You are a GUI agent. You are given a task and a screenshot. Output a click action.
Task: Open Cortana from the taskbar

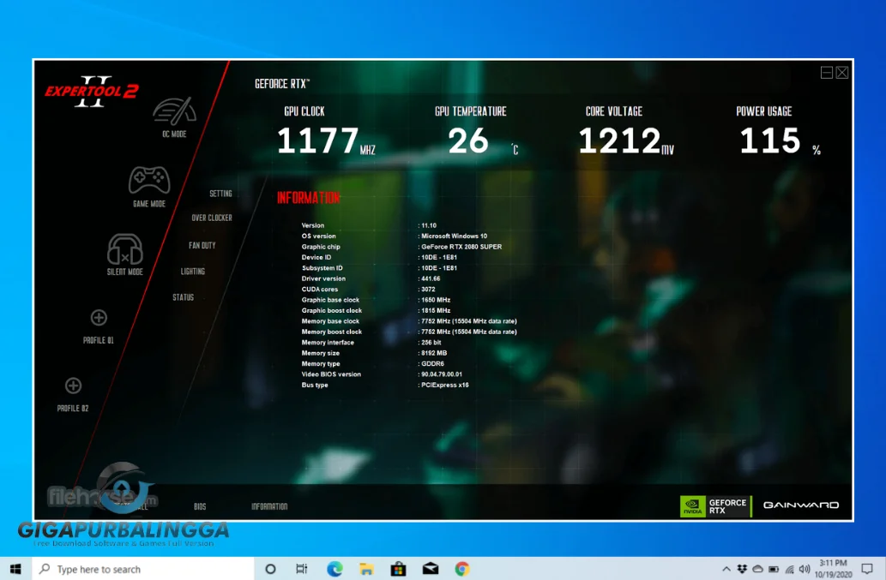coord(270,569)
